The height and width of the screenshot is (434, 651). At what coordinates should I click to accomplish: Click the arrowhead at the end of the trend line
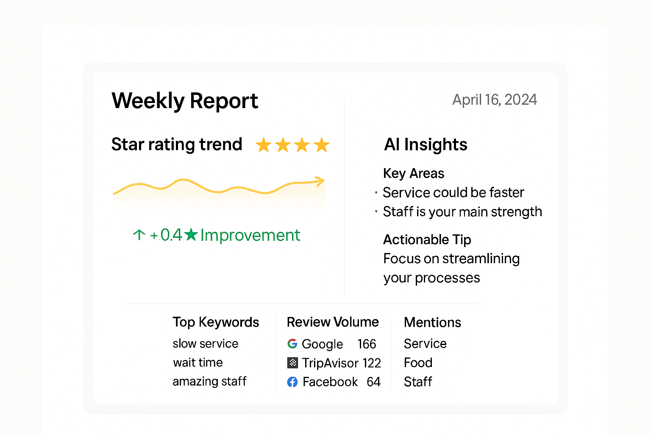[x=320, y=181]
